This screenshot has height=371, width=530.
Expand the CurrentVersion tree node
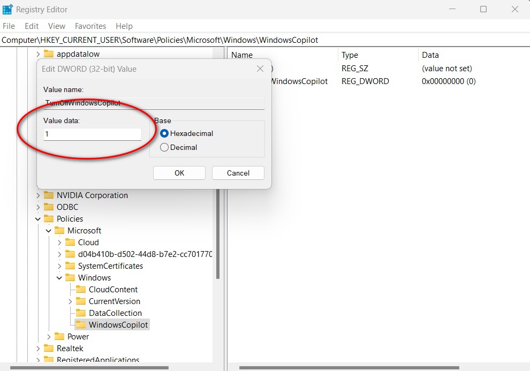tap(70, 301)
